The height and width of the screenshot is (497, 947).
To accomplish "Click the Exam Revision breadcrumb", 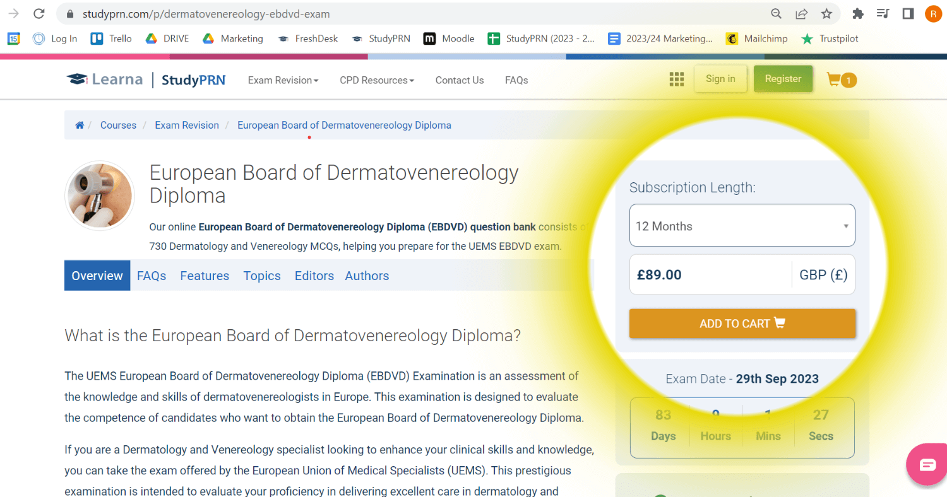I will click(x=187, y=125).
